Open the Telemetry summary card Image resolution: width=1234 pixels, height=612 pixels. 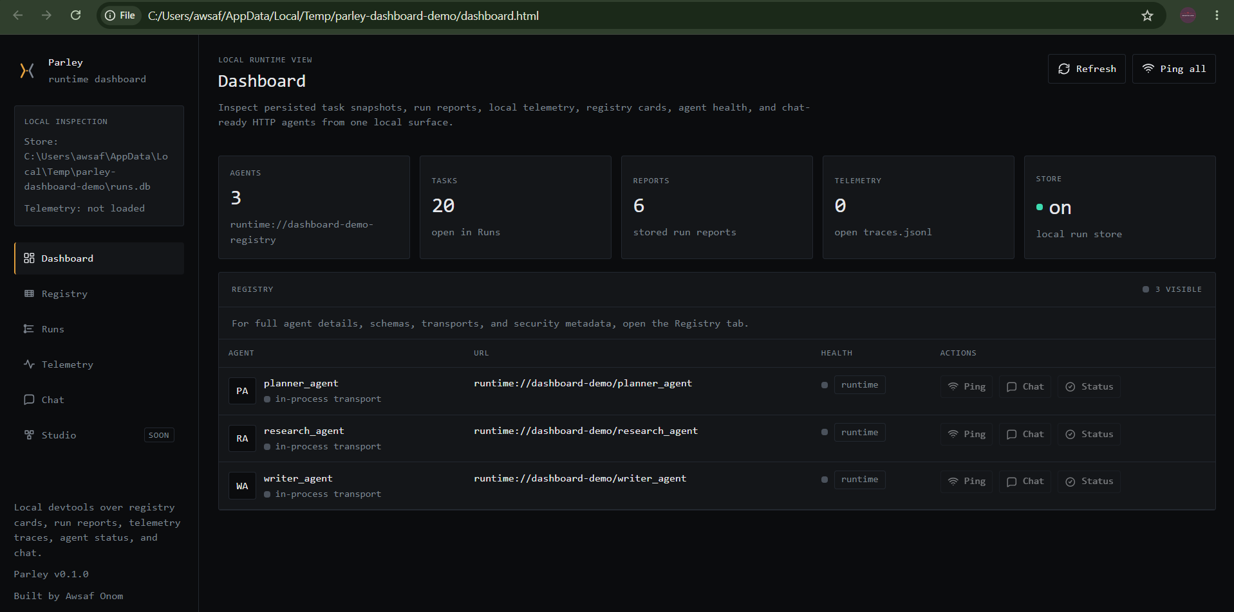(919, 207)
